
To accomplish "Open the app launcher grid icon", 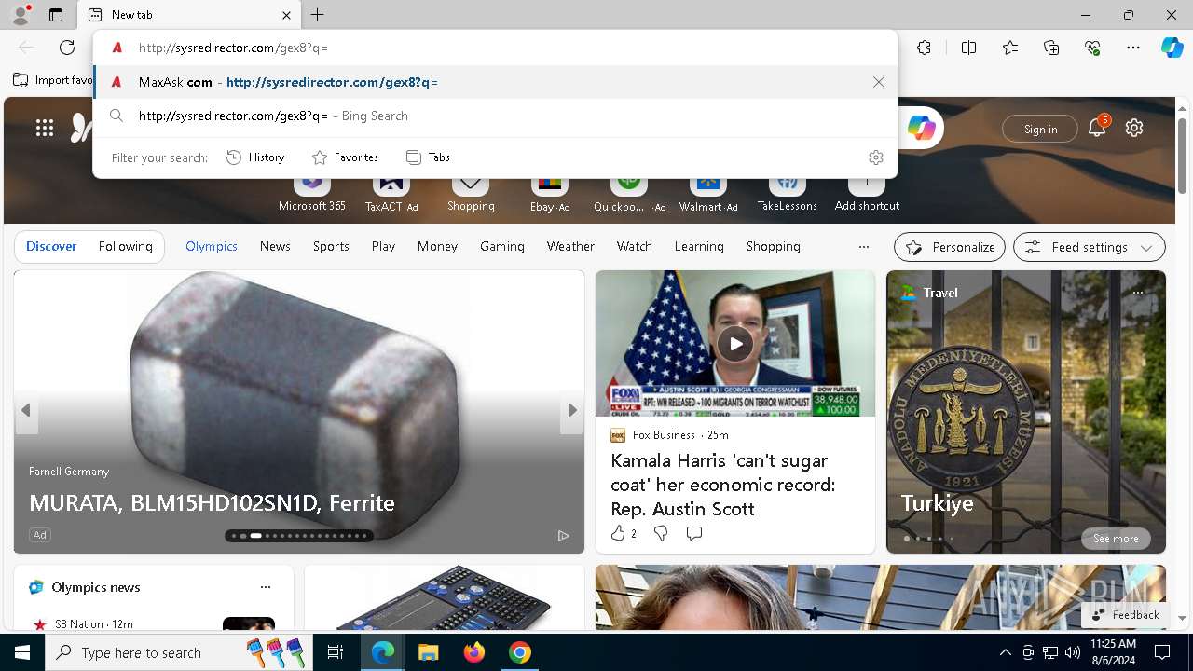I will [45, 129].
